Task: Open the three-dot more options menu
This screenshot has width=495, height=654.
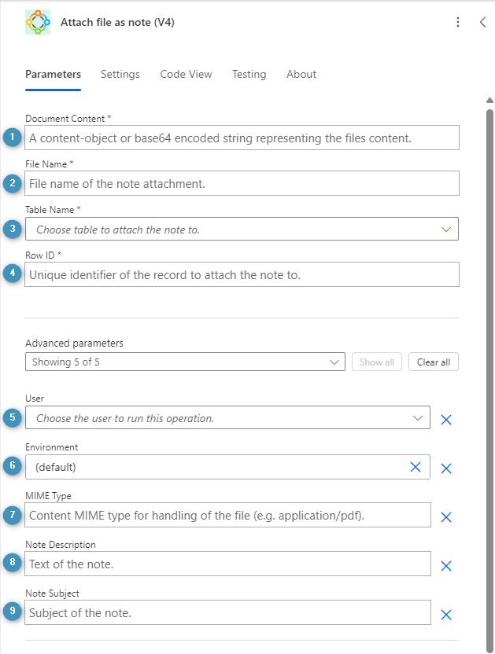Action: coord(458,22)
